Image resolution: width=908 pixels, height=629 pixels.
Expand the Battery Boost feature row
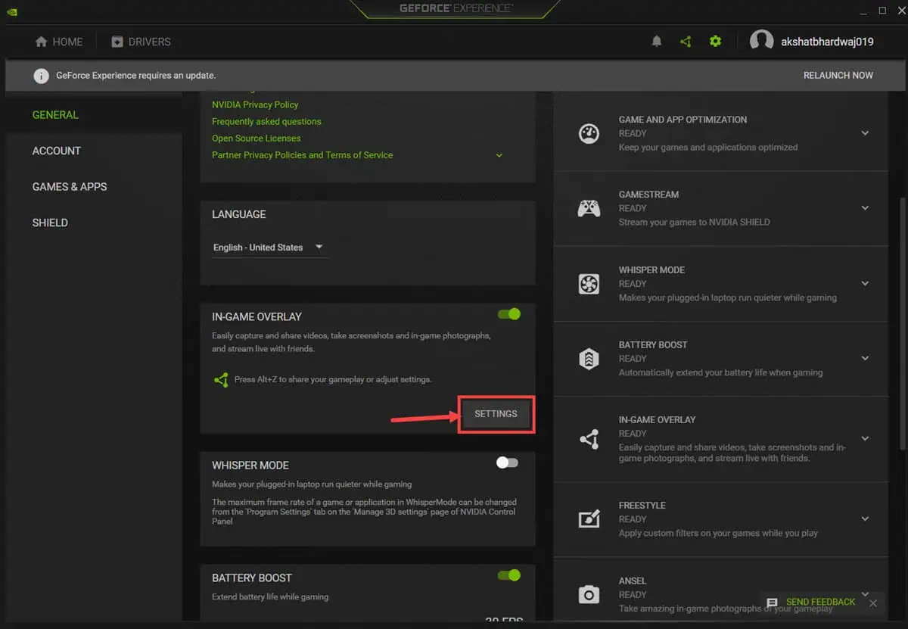(865, 358)
